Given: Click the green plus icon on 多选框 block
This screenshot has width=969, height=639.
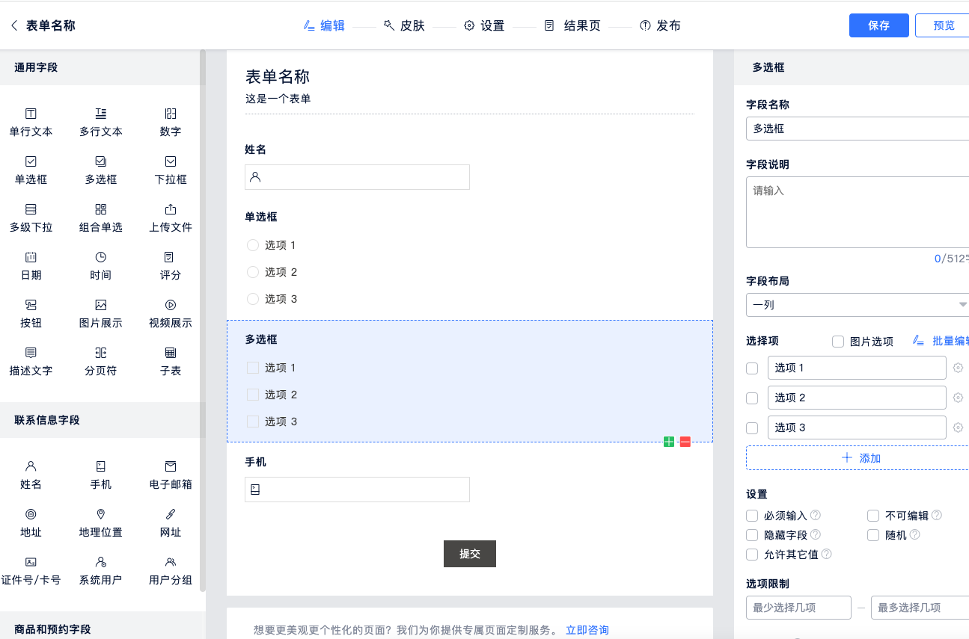Looking at the screenshot, I should tap(669, 442).
